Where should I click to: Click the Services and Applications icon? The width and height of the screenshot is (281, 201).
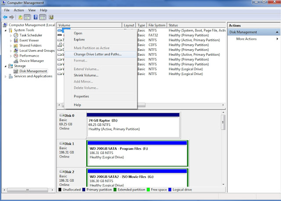pos(11,76)
